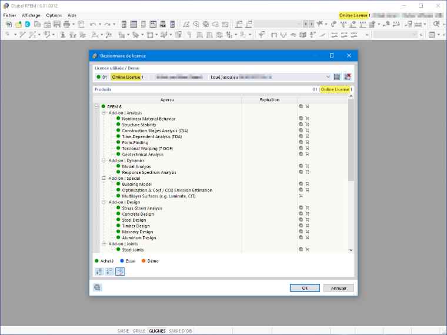This screenshot has width=447, height=335.
Task: Click the globe icon for Steel Joints
Action: (301, 250)
